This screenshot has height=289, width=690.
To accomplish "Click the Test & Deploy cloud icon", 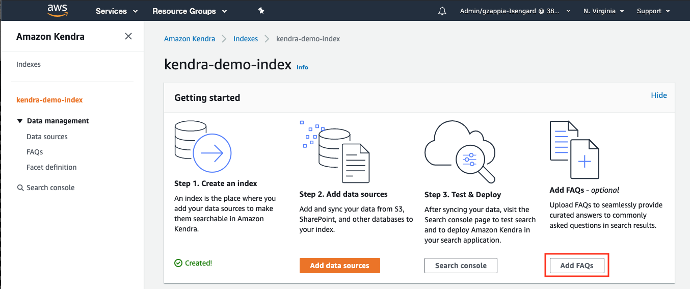I will pos(460,151).
